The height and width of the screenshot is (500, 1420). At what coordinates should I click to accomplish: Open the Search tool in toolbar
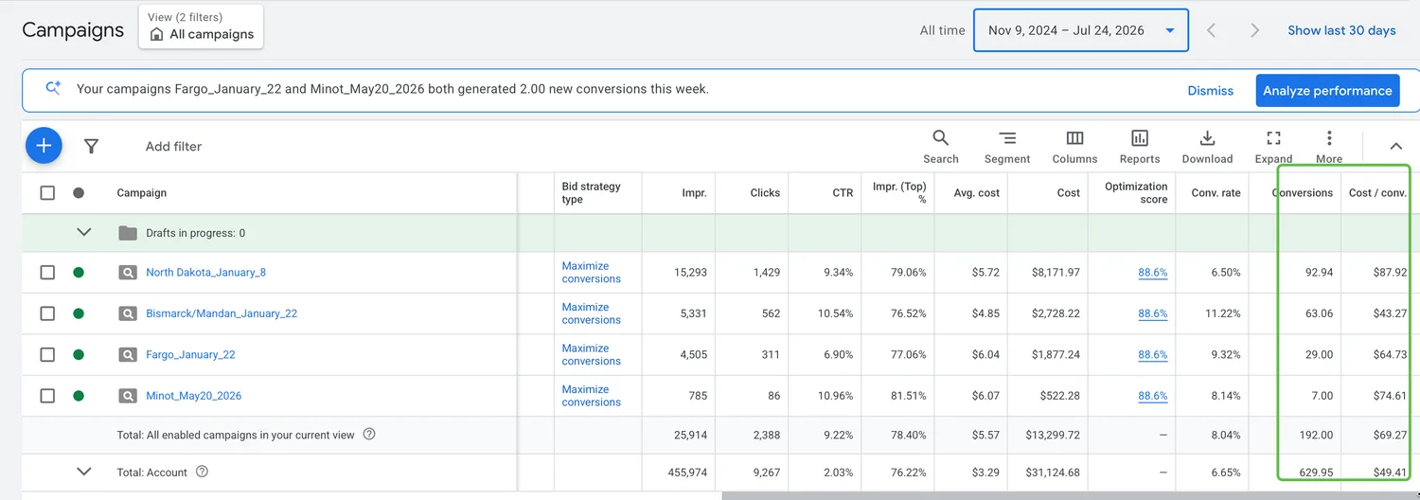941,147
